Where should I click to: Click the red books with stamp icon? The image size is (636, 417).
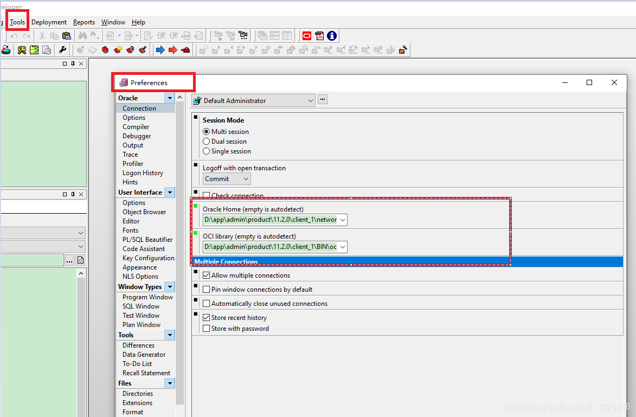[x=143, y=50]
